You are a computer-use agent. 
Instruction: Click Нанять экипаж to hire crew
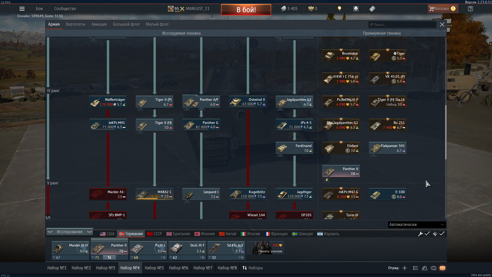tap(265, 248)
